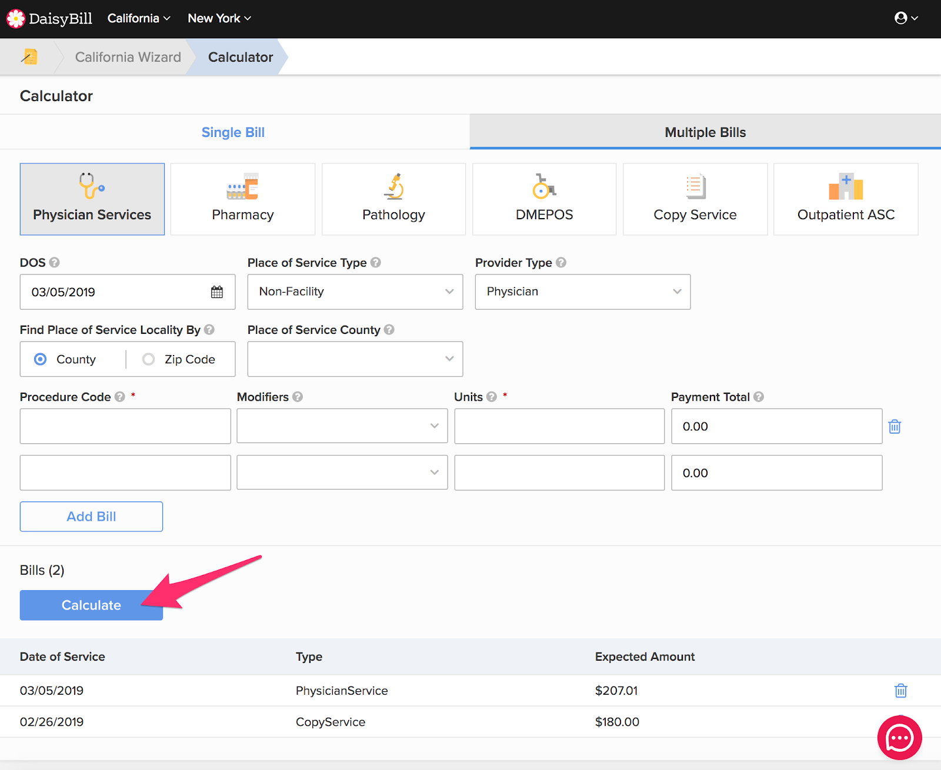Open the California dropdown menu

[x=139, y=18]
